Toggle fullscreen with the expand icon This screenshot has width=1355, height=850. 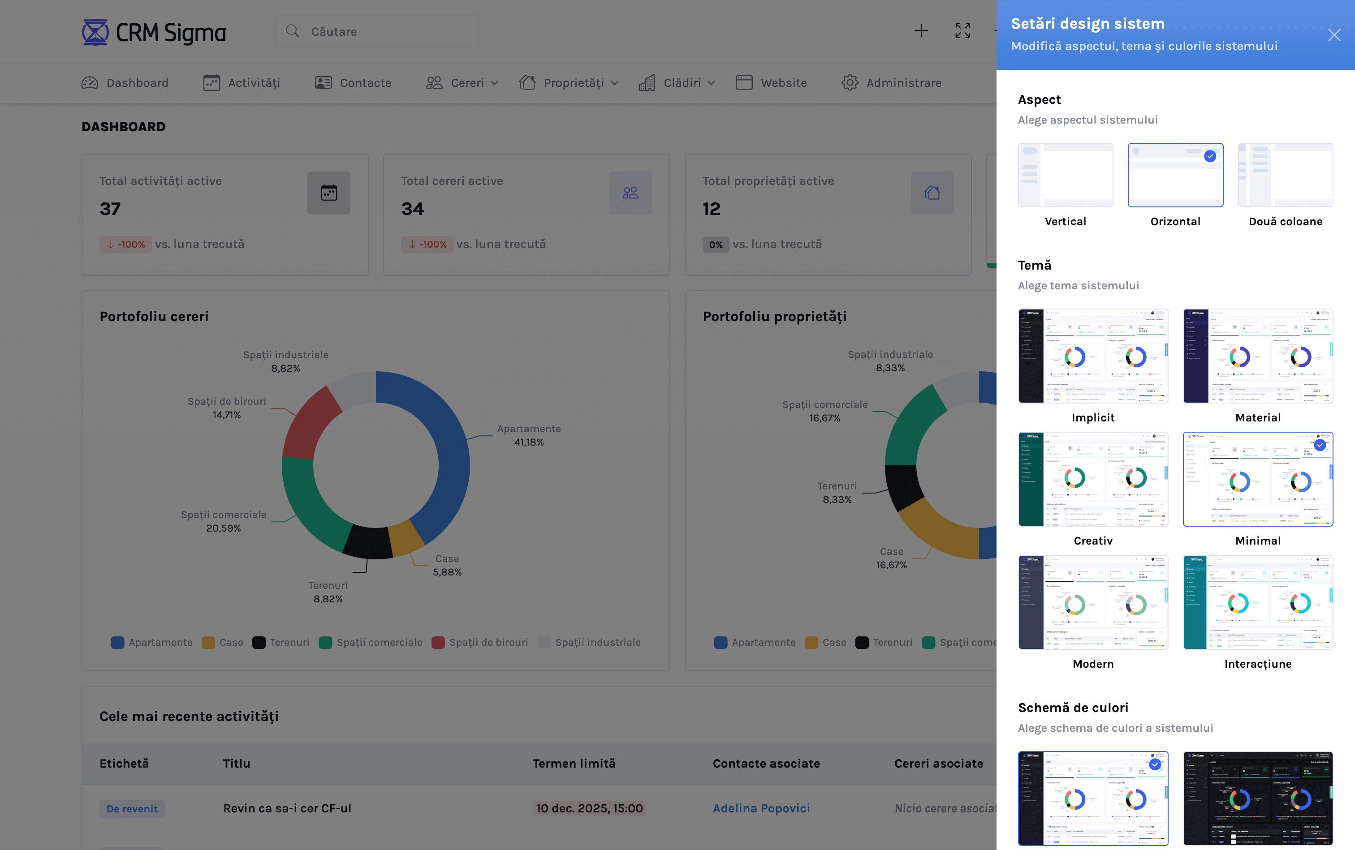(x=962, y=31)
